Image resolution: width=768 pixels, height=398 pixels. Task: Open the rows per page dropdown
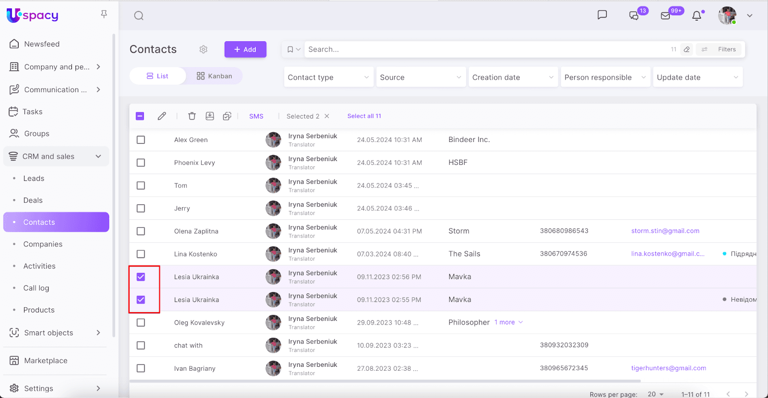[656, 394]
